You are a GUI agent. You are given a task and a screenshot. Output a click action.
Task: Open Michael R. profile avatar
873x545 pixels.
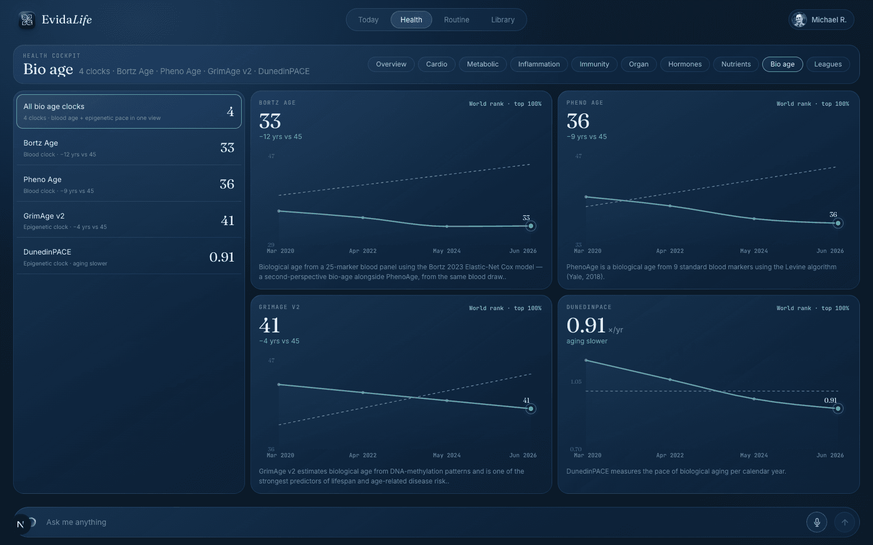[x=799, y=20]
